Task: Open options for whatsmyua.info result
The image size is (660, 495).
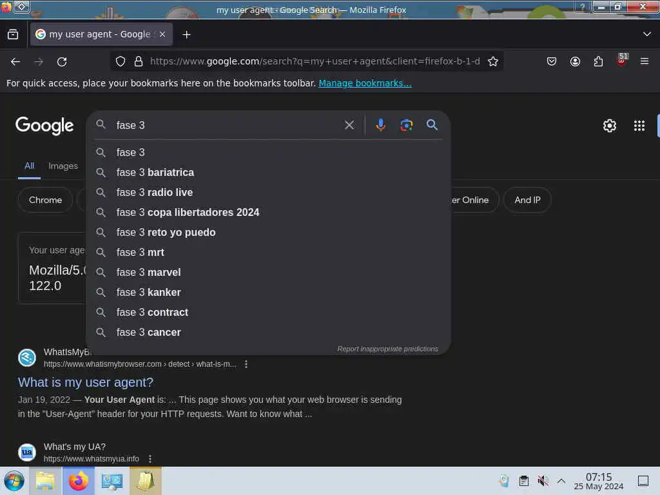Action: [x=150, y=459]
